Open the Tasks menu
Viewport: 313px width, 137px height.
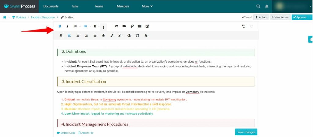[75, 6]
